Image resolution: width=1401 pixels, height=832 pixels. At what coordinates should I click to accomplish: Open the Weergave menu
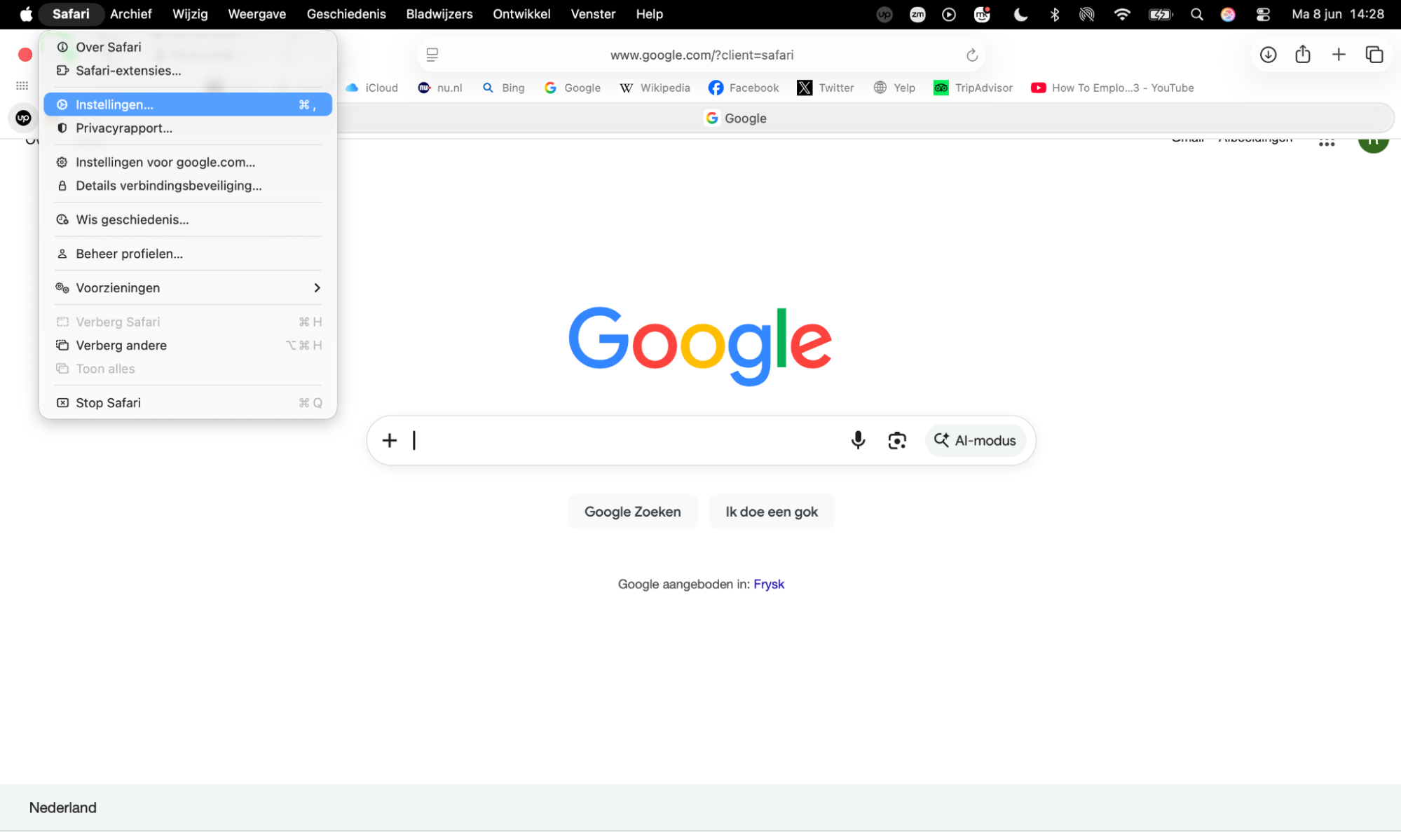tap(257, 14)
